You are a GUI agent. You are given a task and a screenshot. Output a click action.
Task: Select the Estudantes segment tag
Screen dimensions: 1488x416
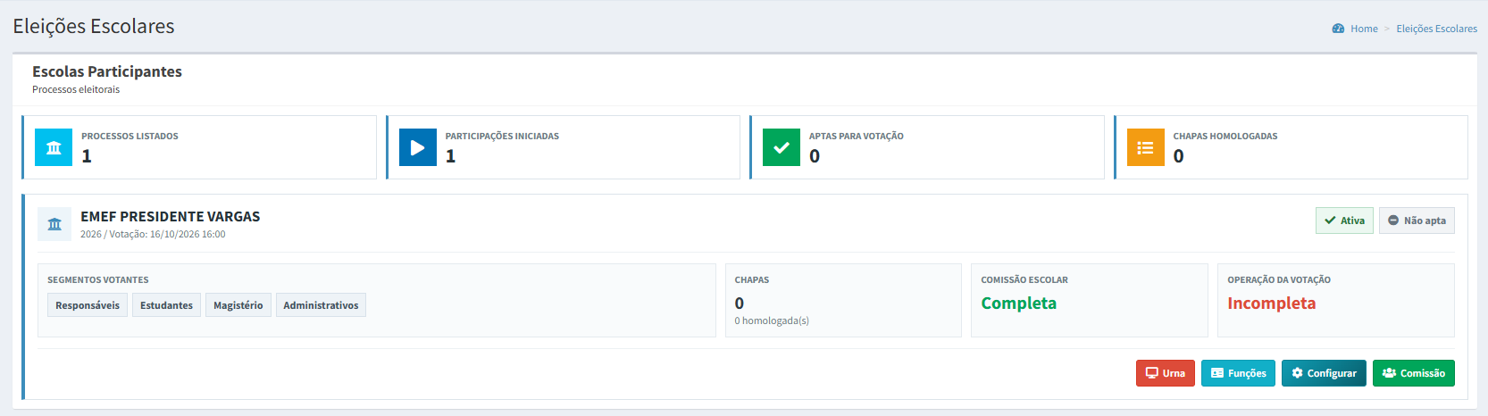click(x=166, y=305)
